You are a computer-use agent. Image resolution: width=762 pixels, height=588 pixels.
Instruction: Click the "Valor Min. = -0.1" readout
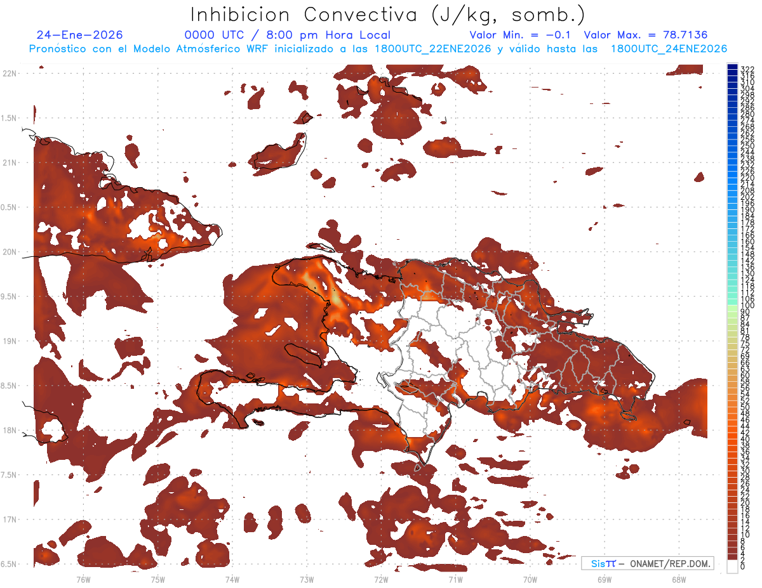pyautogui.click(x=521, y=36)
